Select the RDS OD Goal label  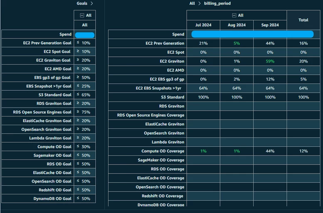pos(59,164)
